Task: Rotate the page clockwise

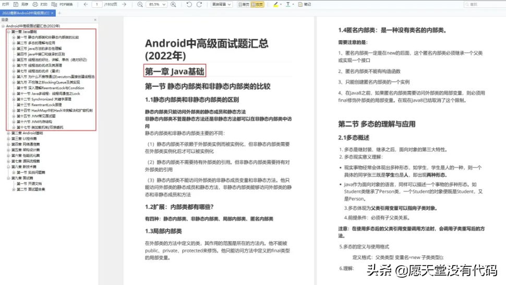Action: coord(199,4)
